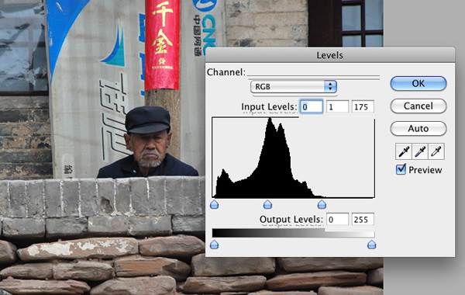Click the output black slider handle

pos(214,245)
